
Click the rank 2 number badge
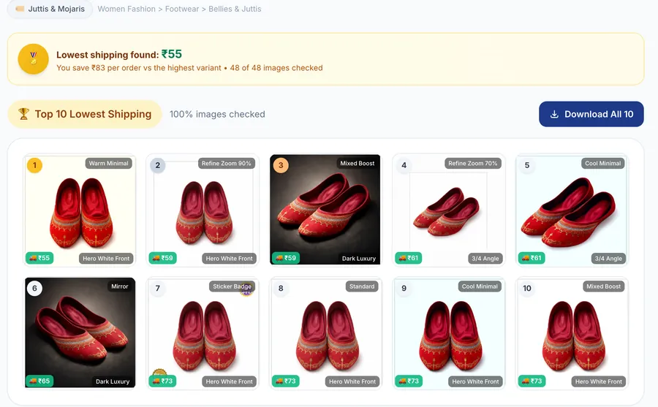pos(158,165)
